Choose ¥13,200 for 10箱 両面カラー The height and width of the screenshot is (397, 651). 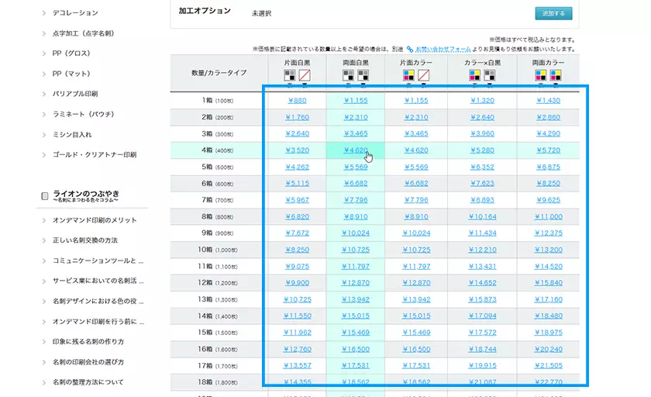click(x=549, y=250)
